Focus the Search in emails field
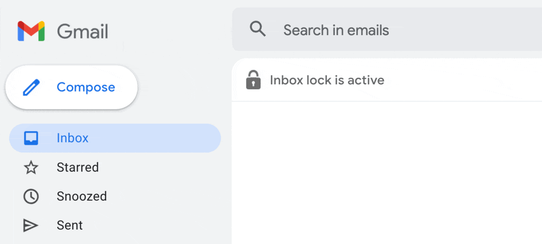The image size is (542, 244). (387, 30)
